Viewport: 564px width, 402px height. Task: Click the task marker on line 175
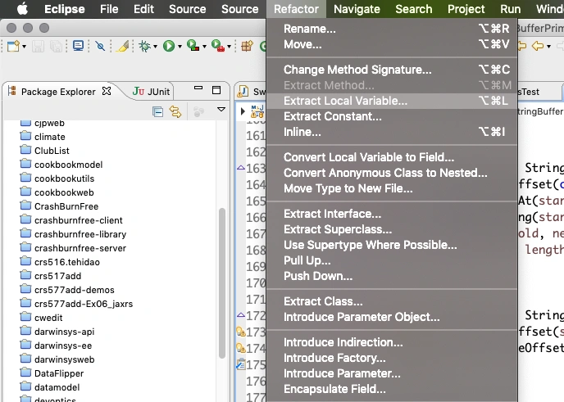[x=241, y=364]
